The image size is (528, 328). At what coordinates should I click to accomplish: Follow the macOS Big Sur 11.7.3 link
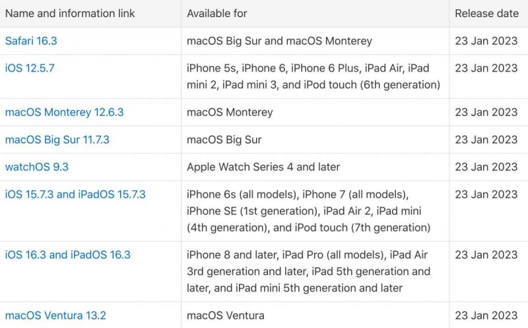57,139
